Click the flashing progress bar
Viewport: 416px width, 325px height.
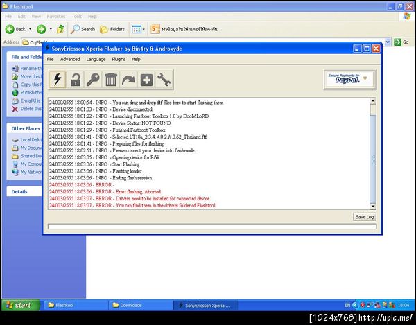212,227
